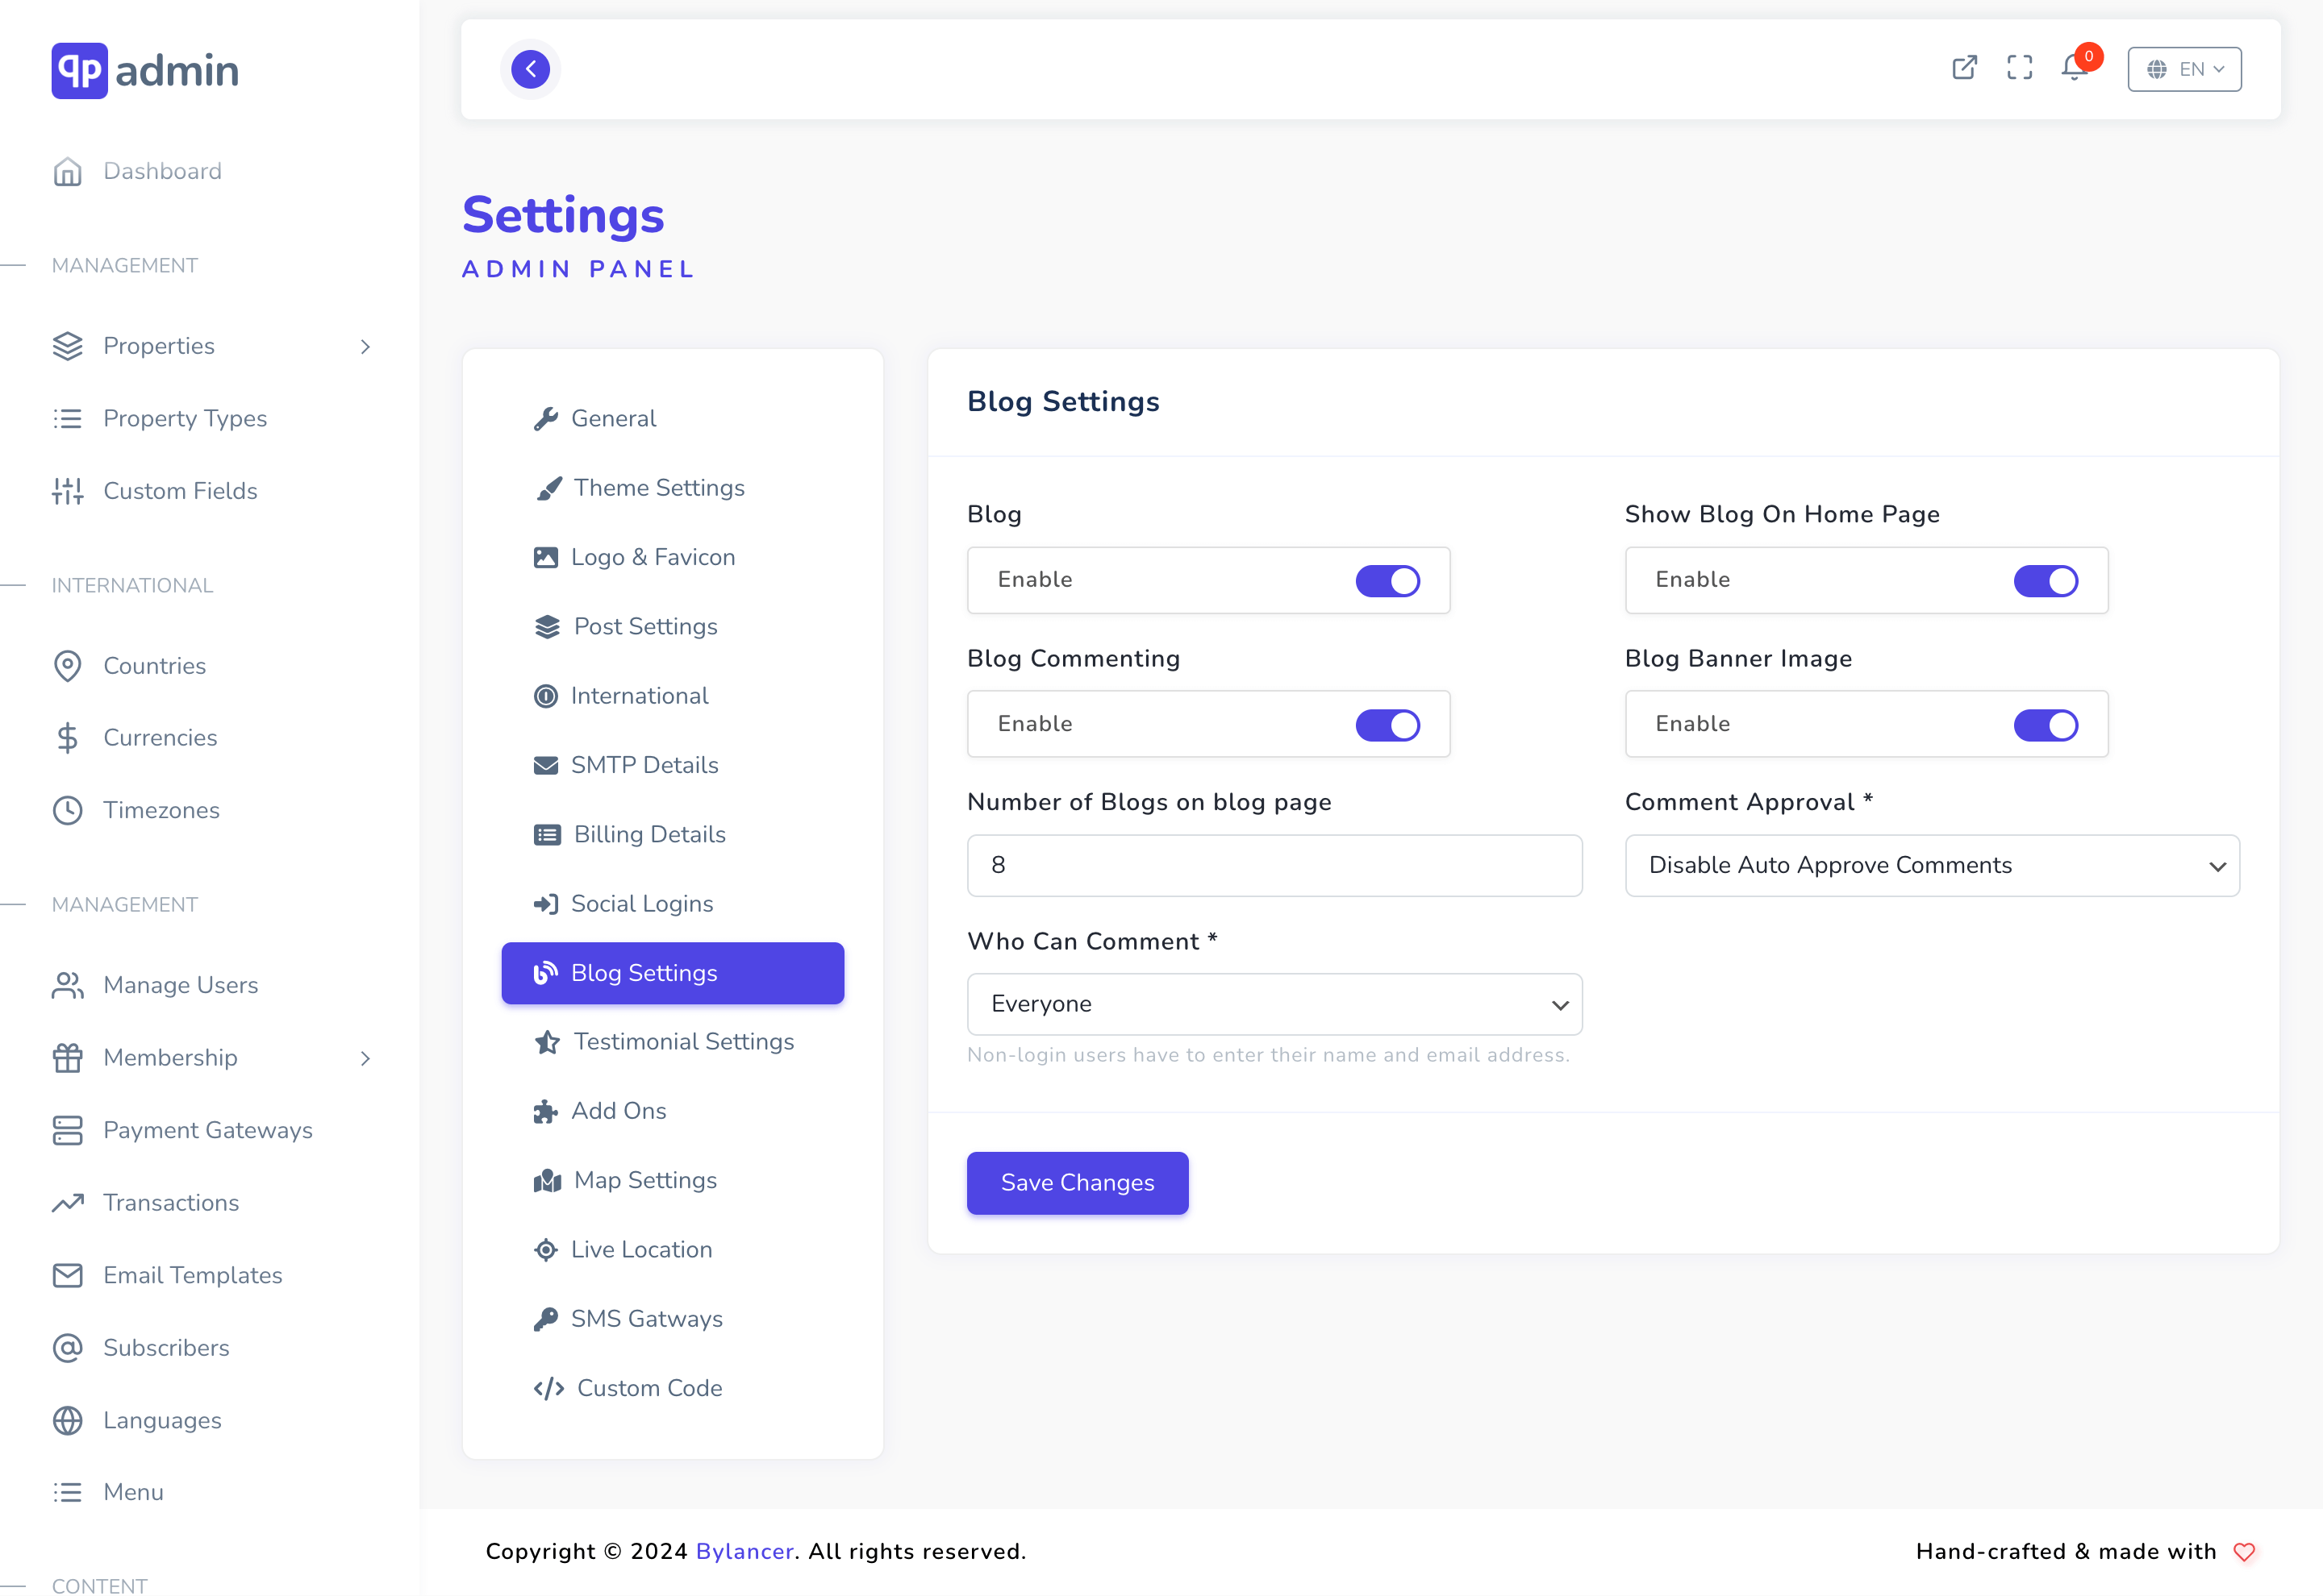Viewport: 2323px width, 1596px height.
Task: Open SMTP Details tab
Action: (672, 765)
